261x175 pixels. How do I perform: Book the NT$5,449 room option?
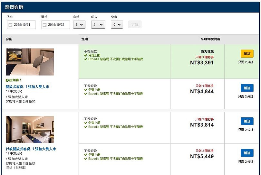click(247, 153)
